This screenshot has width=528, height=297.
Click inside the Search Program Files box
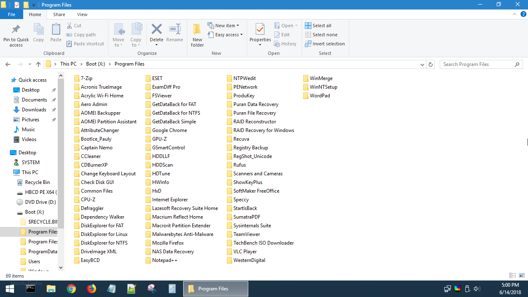click(x=478, y=64)
